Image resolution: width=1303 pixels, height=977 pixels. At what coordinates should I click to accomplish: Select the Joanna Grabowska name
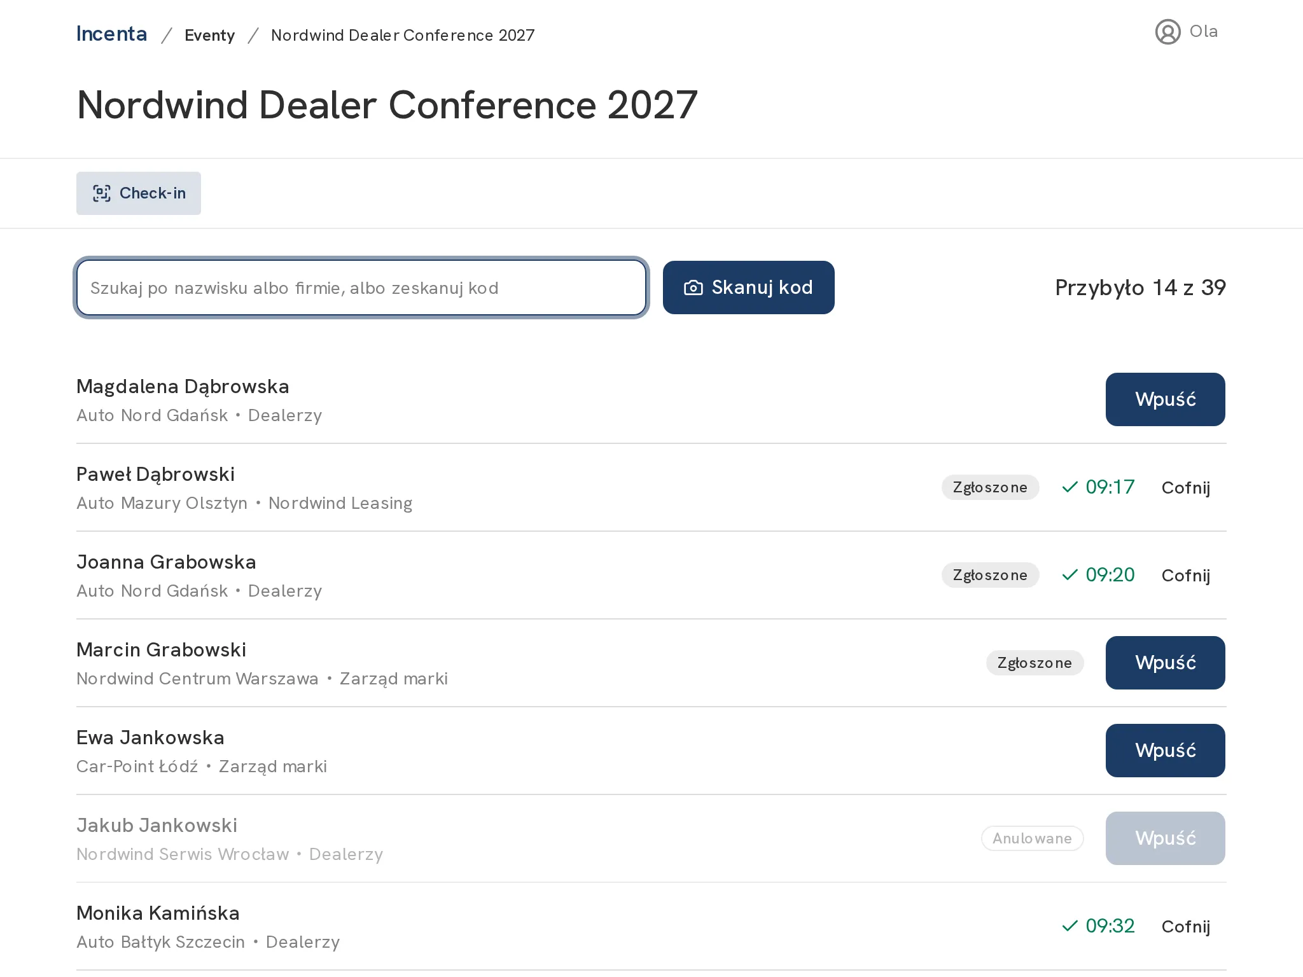click(x=166, y=562)
